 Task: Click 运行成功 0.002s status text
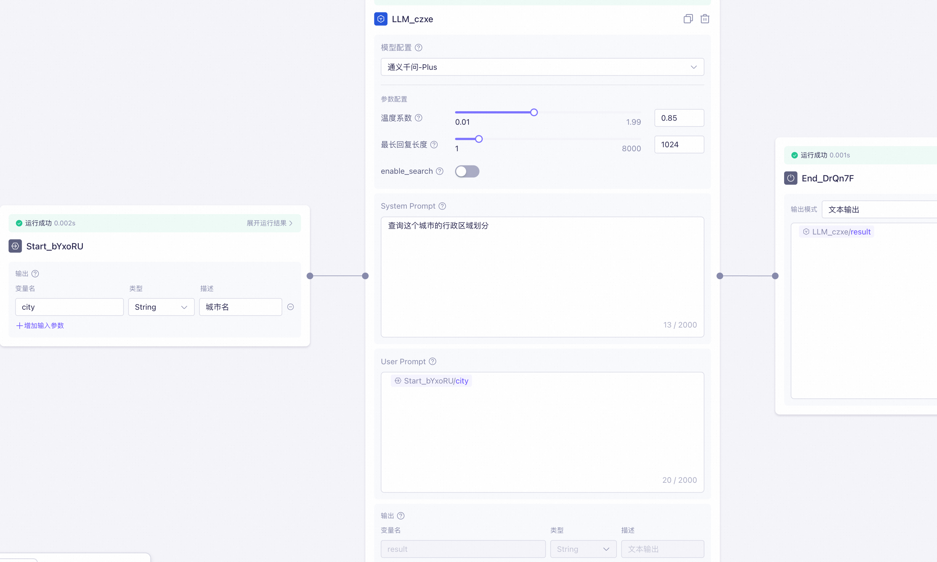pyautogui.click(x=50, y=223)
